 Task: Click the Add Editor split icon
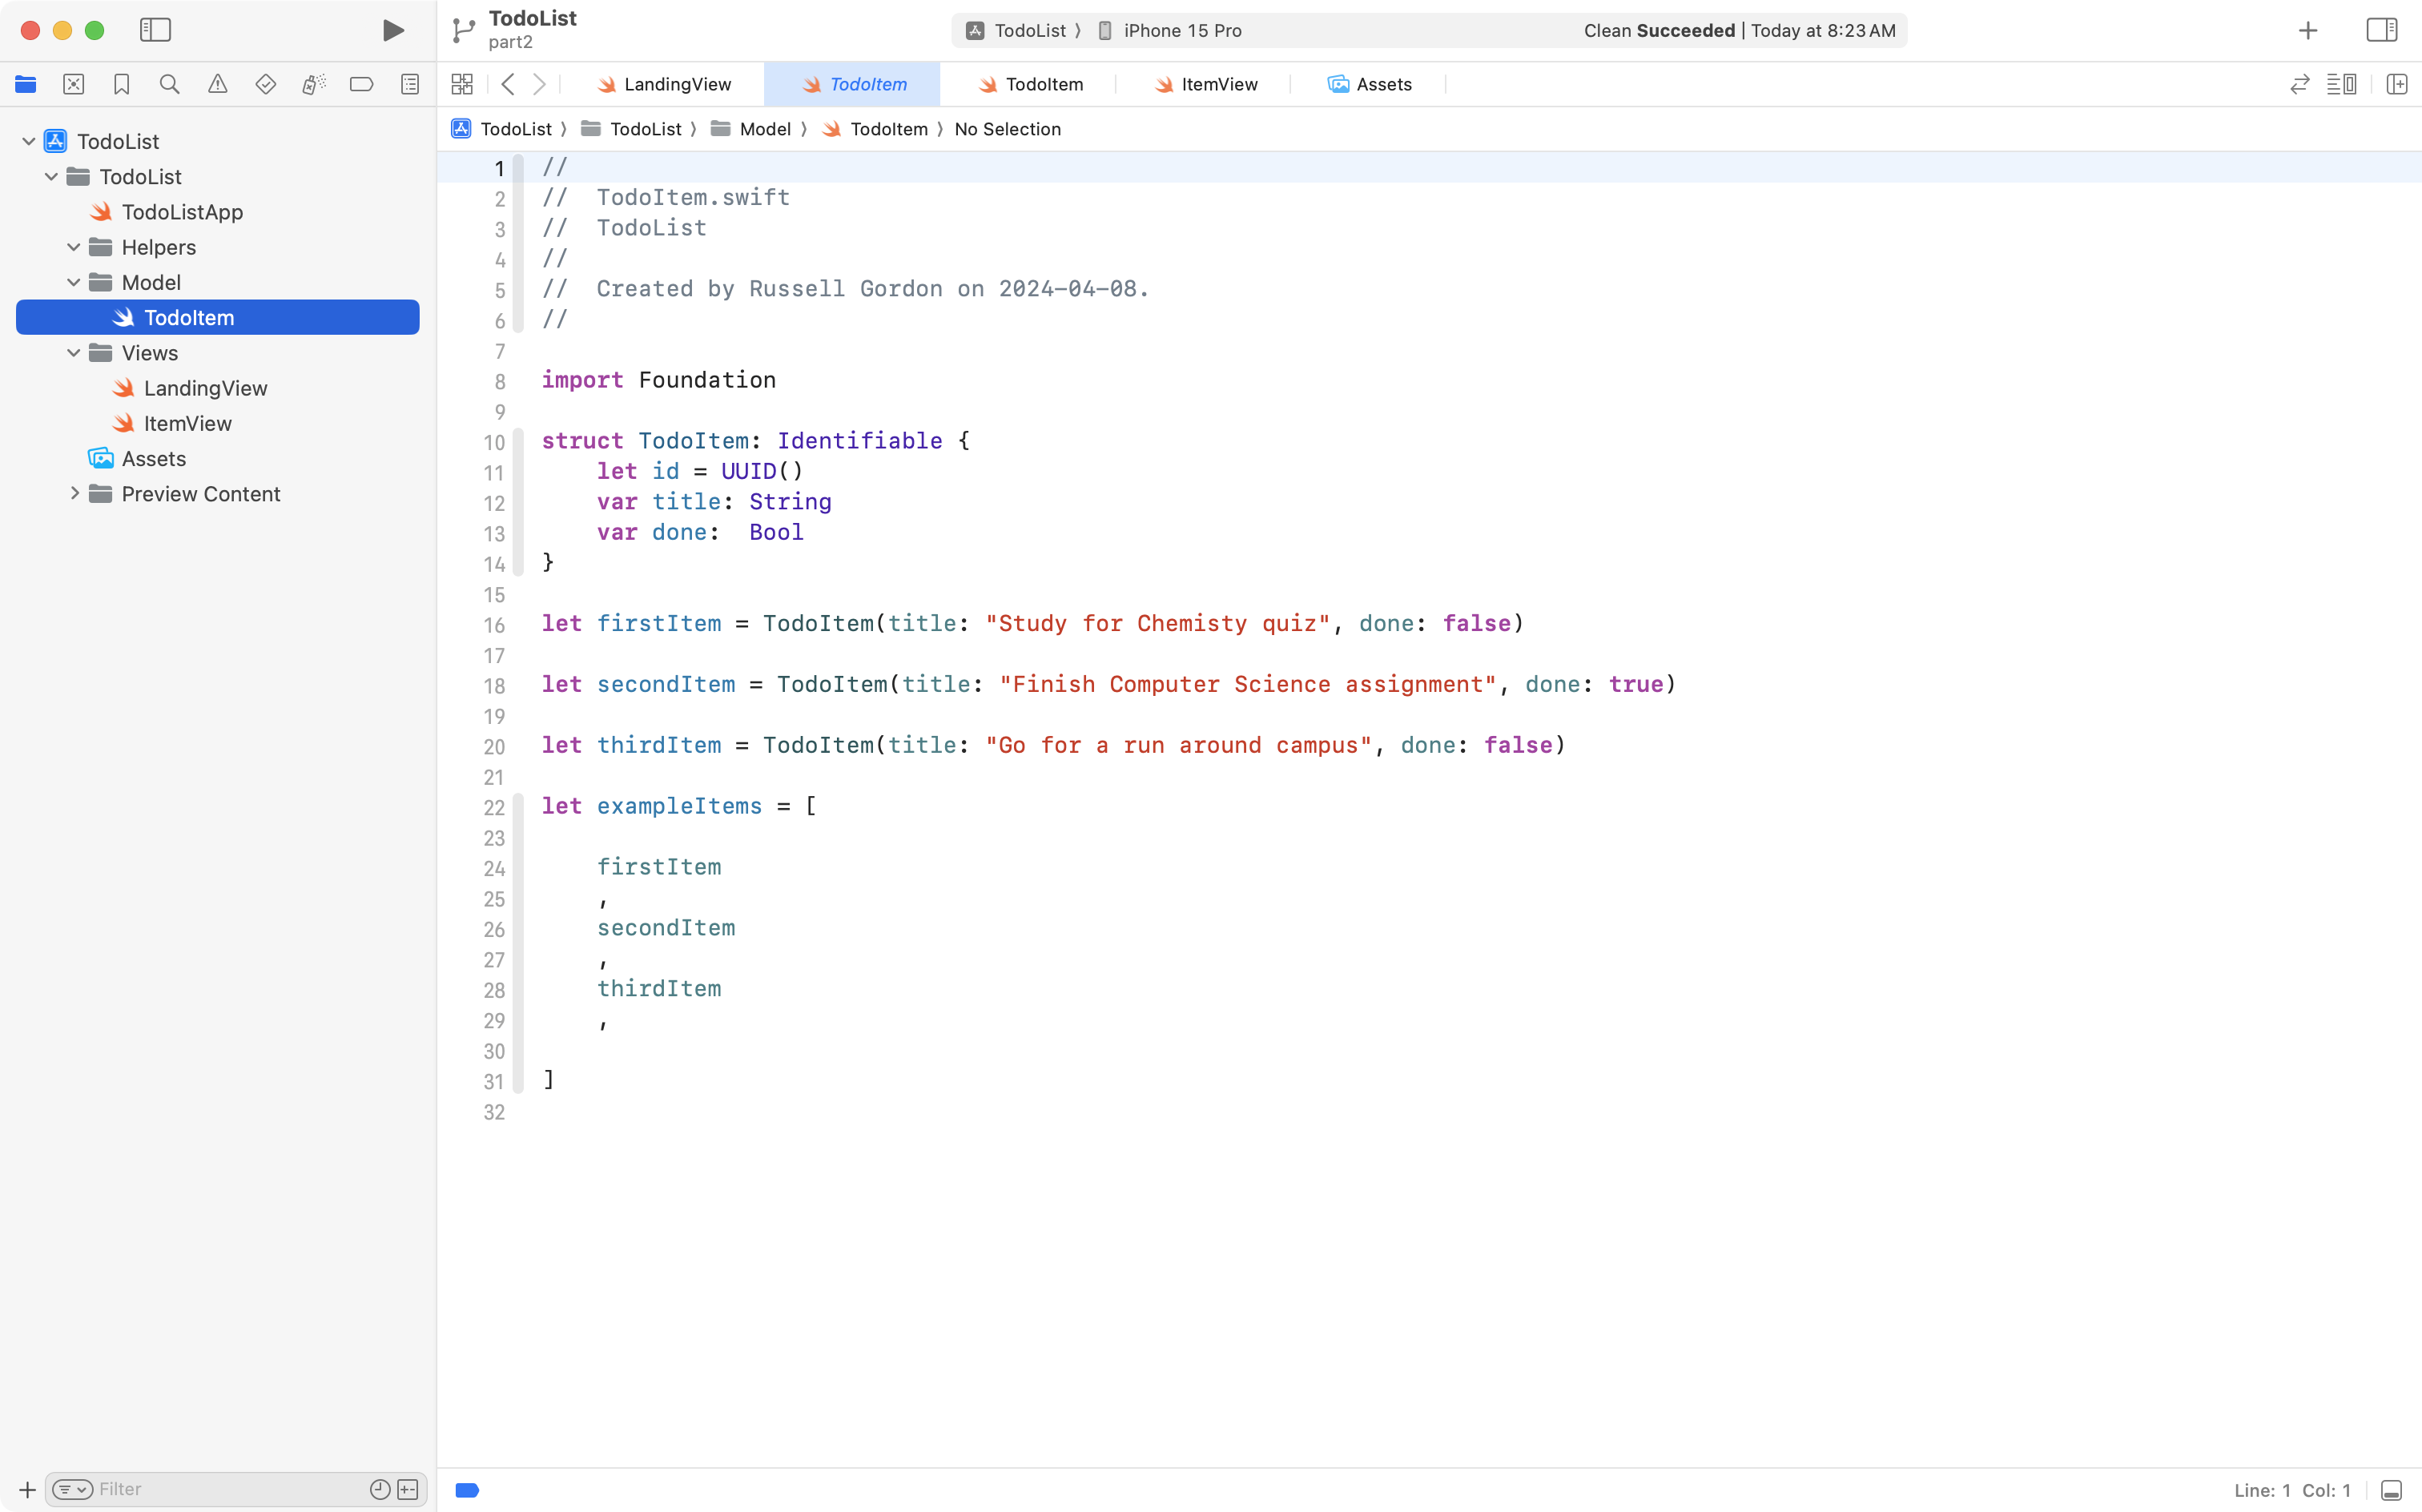coord(2397,84)
